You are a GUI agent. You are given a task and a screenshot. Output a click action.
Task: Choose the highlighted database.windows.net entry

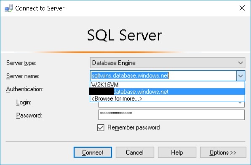coord(167,92)
